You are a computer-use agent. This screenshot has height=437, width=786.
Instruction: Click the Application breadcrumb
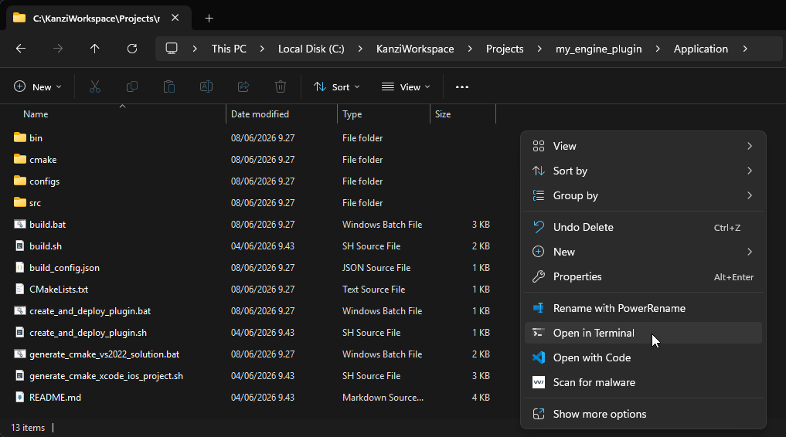[701, 49]
